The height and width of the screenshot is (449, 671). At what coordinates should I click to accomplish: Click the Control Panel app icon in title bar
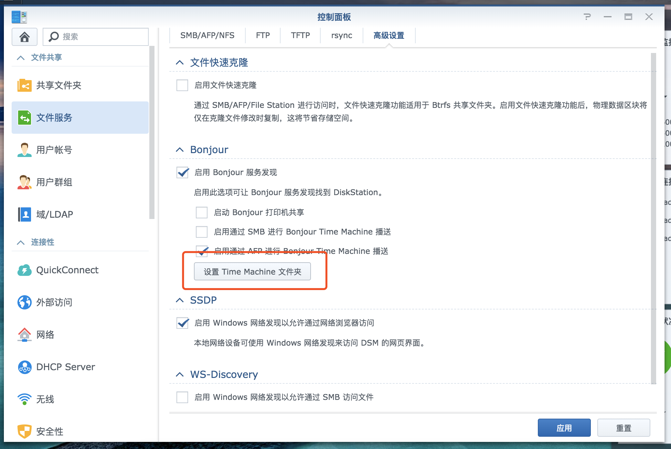pyautogui.click(x=19, y=17)
